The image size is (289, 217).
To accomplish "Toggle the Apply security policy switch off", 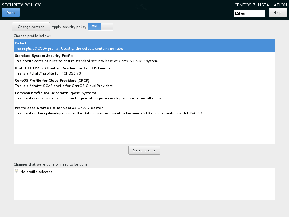I will tap(107, 26).
